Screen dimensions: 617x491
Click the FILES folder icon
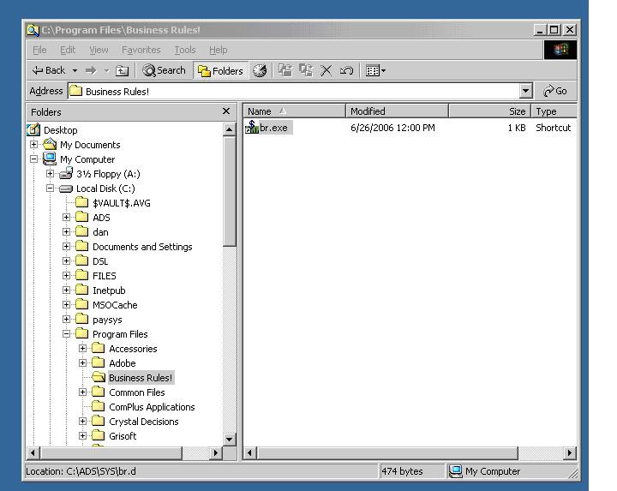click(82, 275)
